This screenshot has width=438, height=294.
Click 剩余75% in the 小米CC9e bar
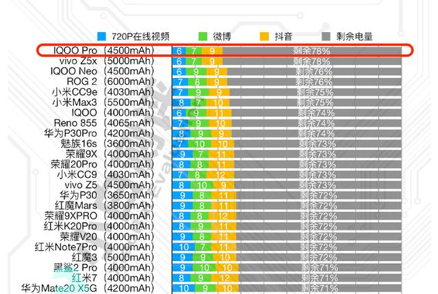(x=315, y=92)
